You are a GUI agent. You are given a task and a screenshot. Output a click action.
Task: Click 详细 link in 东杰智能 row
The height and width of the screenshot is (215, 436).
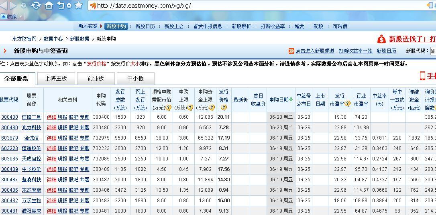coord(51,190)
